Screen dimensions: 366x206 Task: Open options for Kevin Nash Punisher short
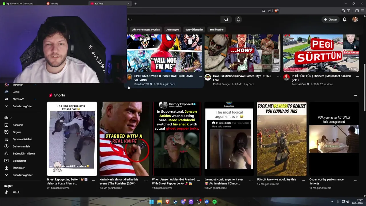click(x=146, y=181)
